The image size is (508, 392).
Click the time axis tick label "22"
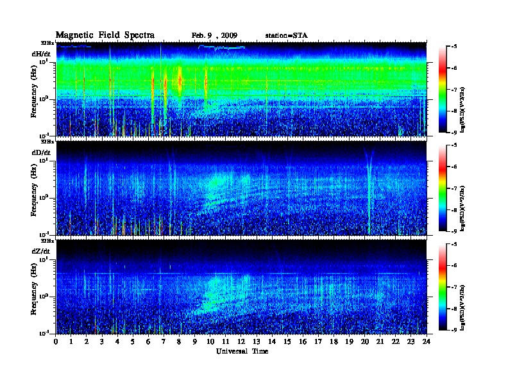tap(396, 341)
